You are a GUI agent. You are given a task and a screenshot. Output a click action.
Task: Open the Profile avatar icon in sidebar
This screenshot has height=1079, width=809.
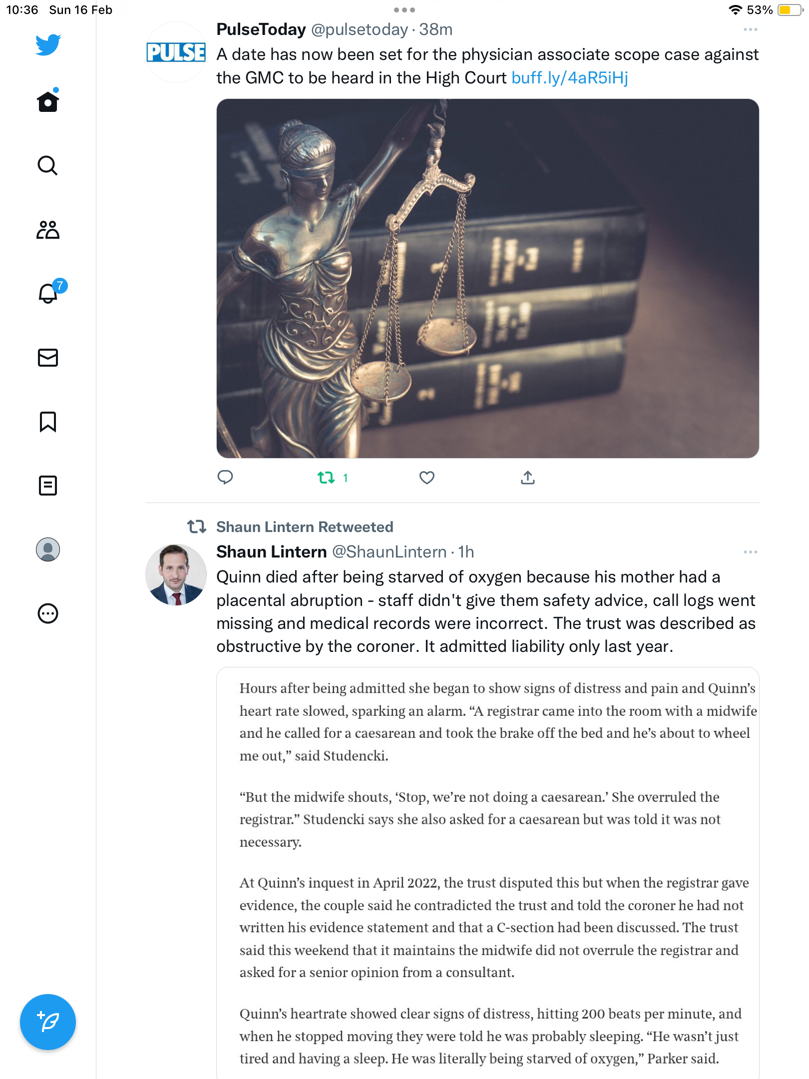[x=48, y=549]
